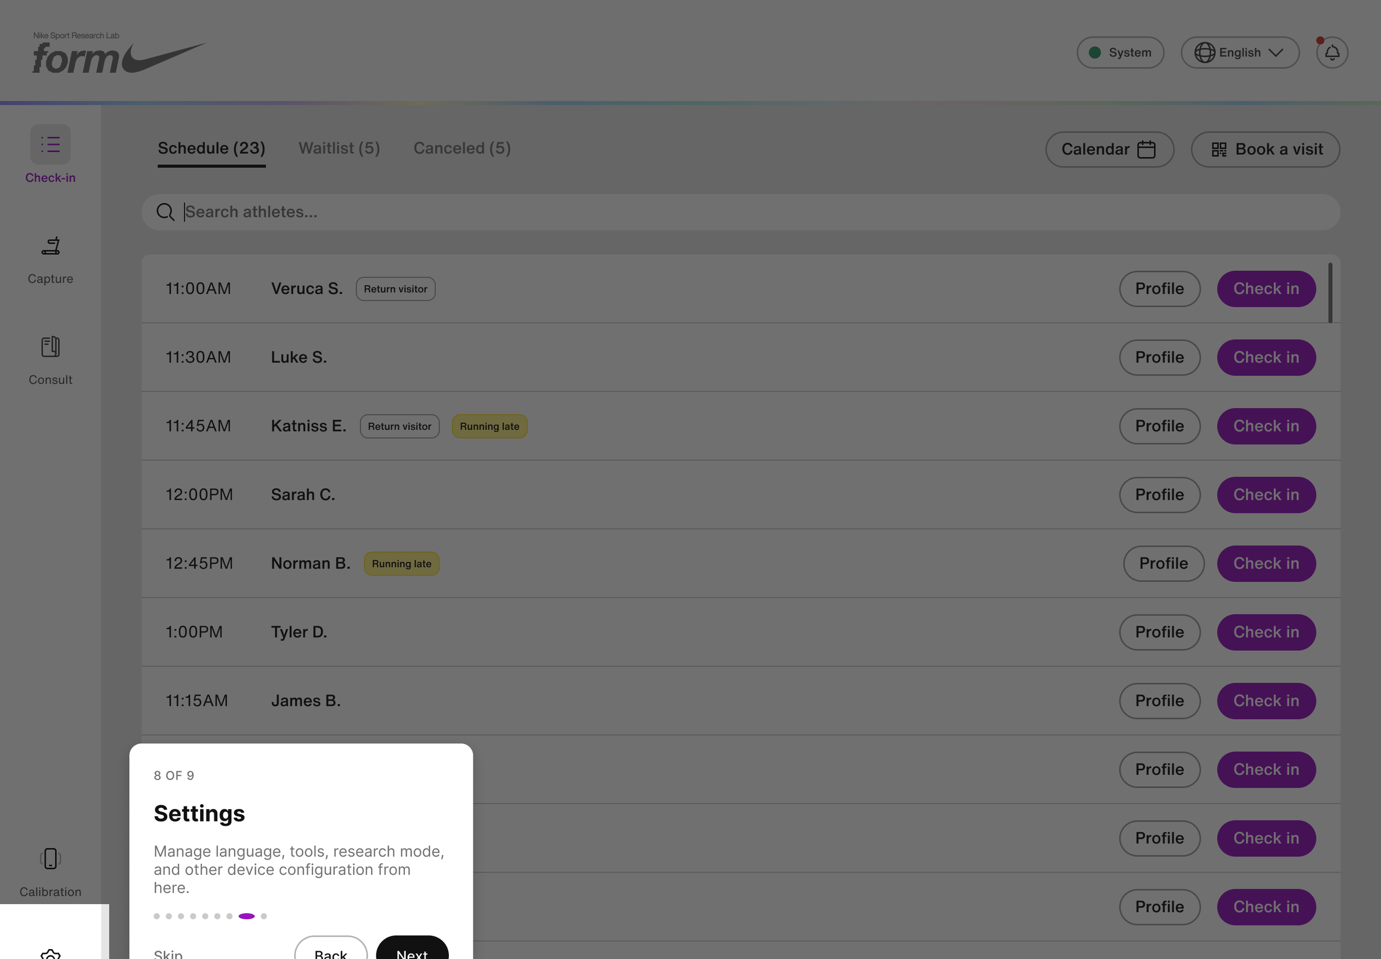Click the Return visitor tag on Katniss E.

(400, 427)
